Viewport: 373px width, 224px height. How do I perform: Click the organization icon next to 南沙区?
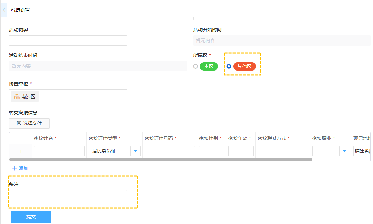click(17, 96)
